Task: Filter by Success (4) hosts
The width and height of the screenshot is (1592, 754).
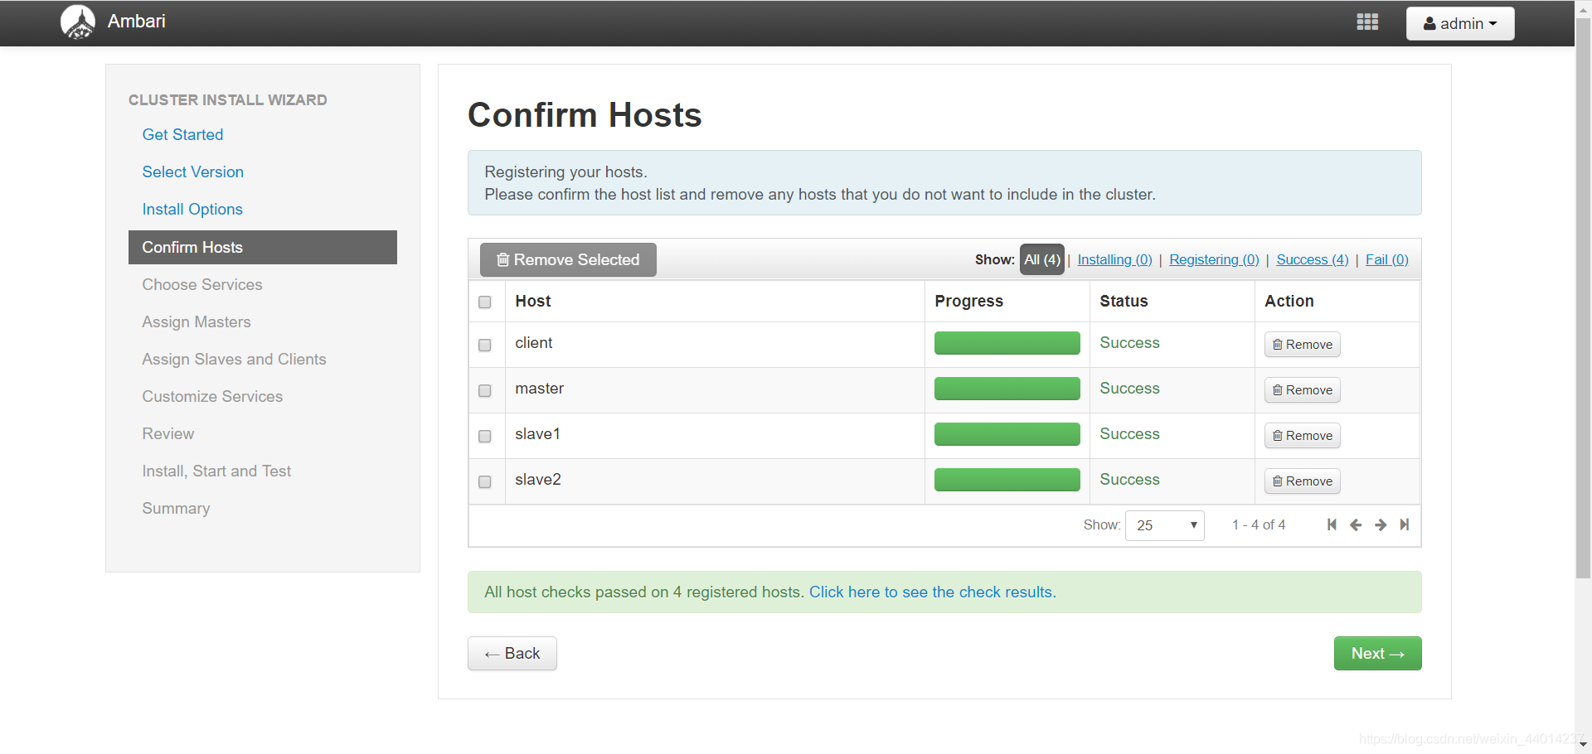Action: pyautogui.click(x=1313, y=259)
